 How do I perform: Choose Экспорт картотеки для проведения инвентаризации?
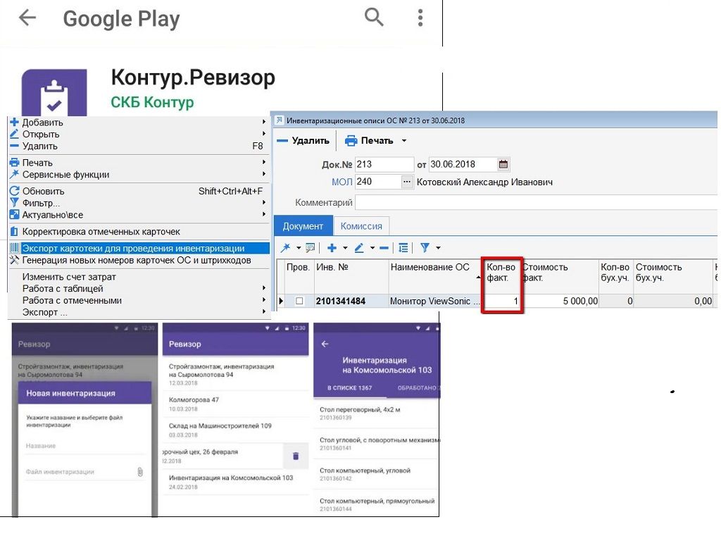[x=138, y=248]
